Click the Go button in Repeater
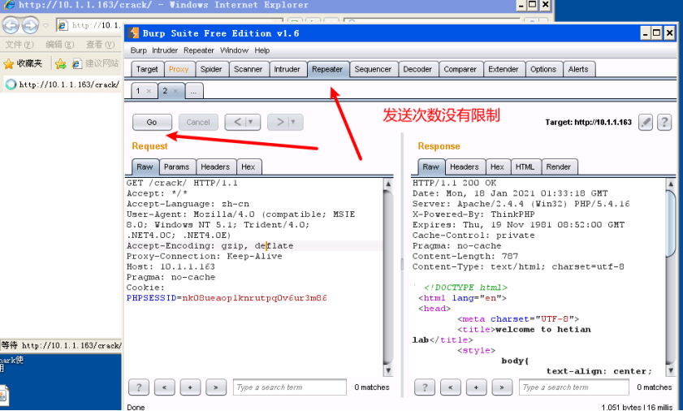The image size is (683, 411). [152, 122]
